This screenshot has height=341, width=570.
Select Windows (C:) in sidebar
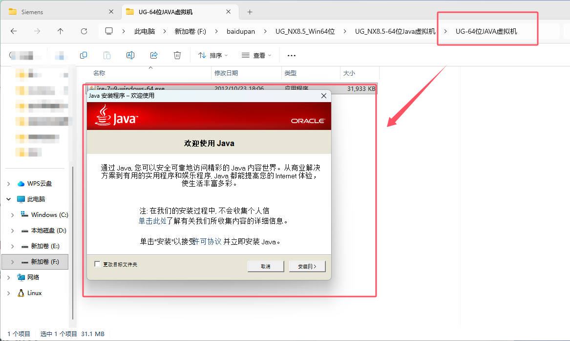coord(44,215)
